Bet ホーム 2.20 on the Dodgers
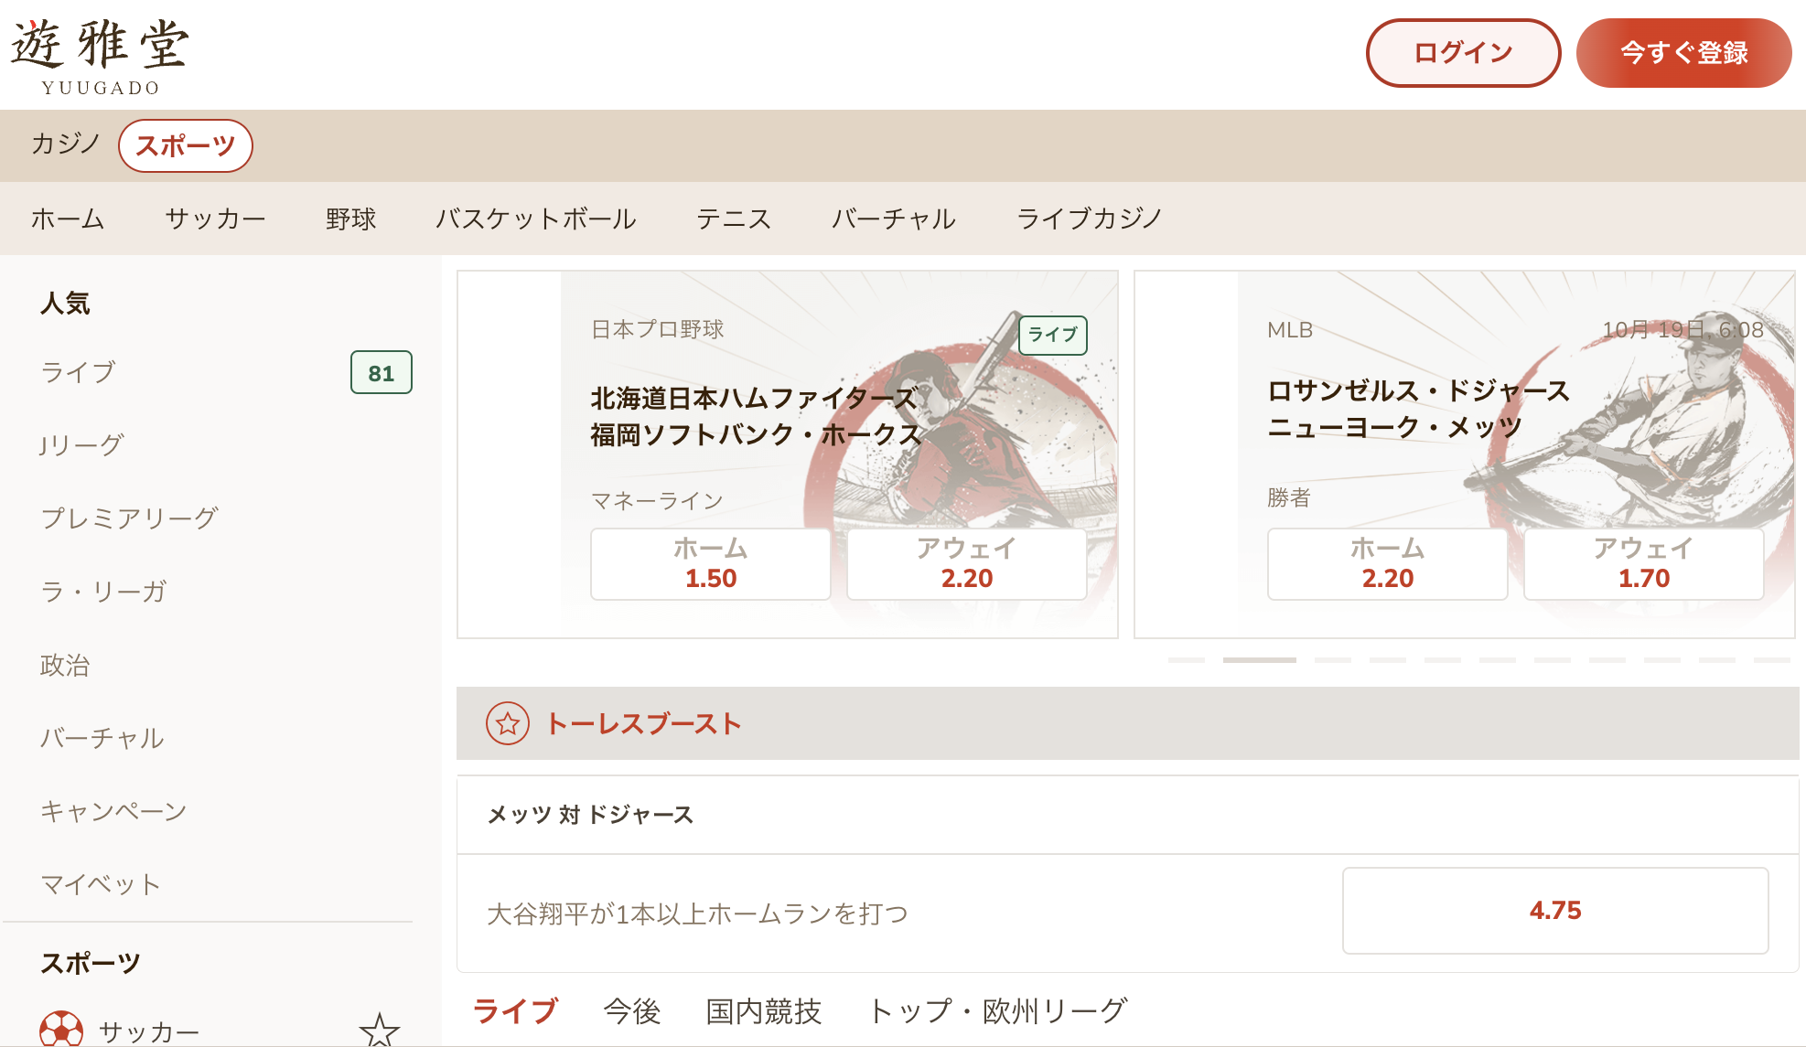The width and height of the screenshot is (1806, 1047). click(x=1388, y=564)
